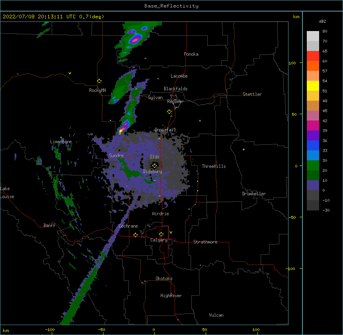
Task: Select the yellow V marker northwest of RockyMH
Action: (x=70, y=73)
